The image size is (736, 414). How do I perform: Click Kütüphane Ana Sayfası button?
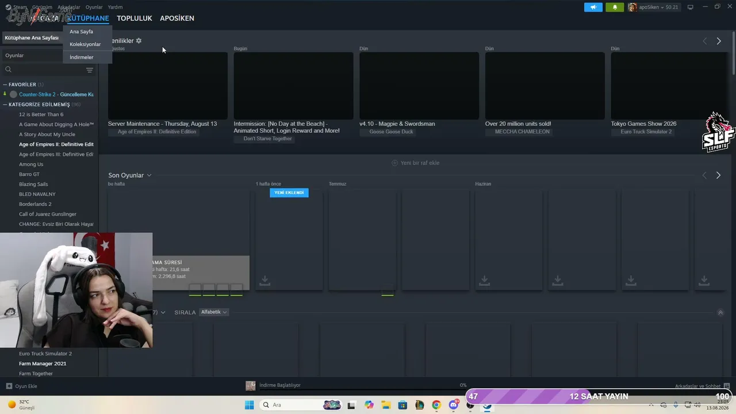click(x=32, y=38)
